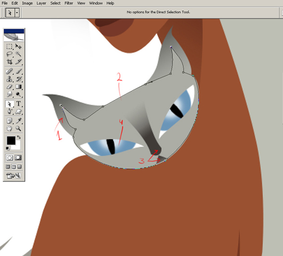Click the black foreground color swatch
283x256 pixels.
point(11,141)
